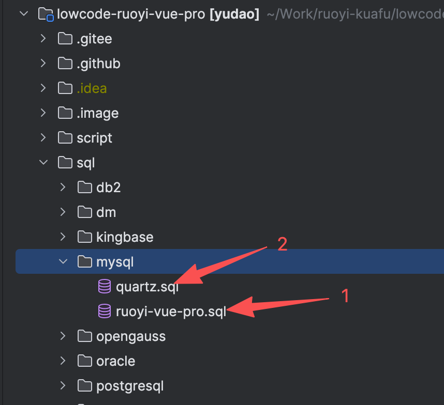The image size is (444, 405).
Task: Click the db2 folder icon
Action: coord(85,188)
